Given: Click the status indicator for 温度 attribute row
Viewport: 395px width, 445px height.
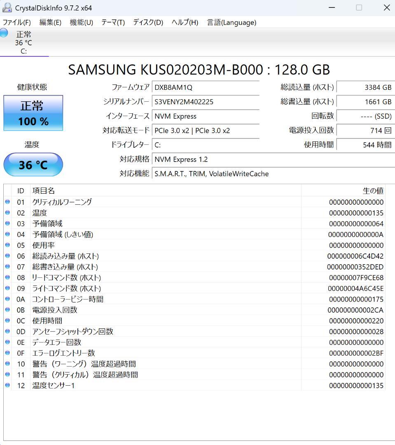Looking at the screenshot, I should [x=8, y=213].
